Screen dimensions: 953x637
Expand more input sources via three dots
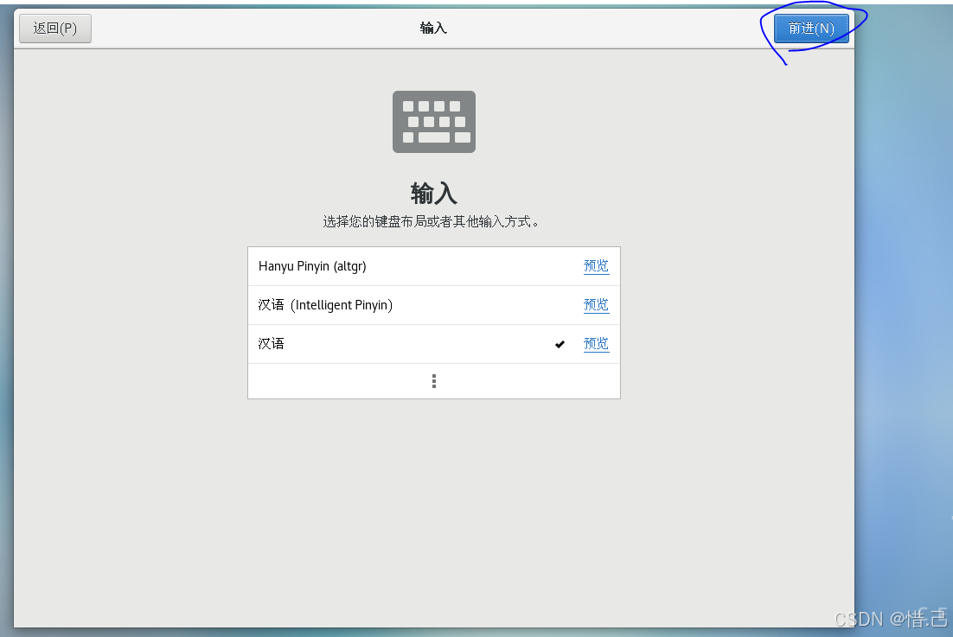pos(433,381)
